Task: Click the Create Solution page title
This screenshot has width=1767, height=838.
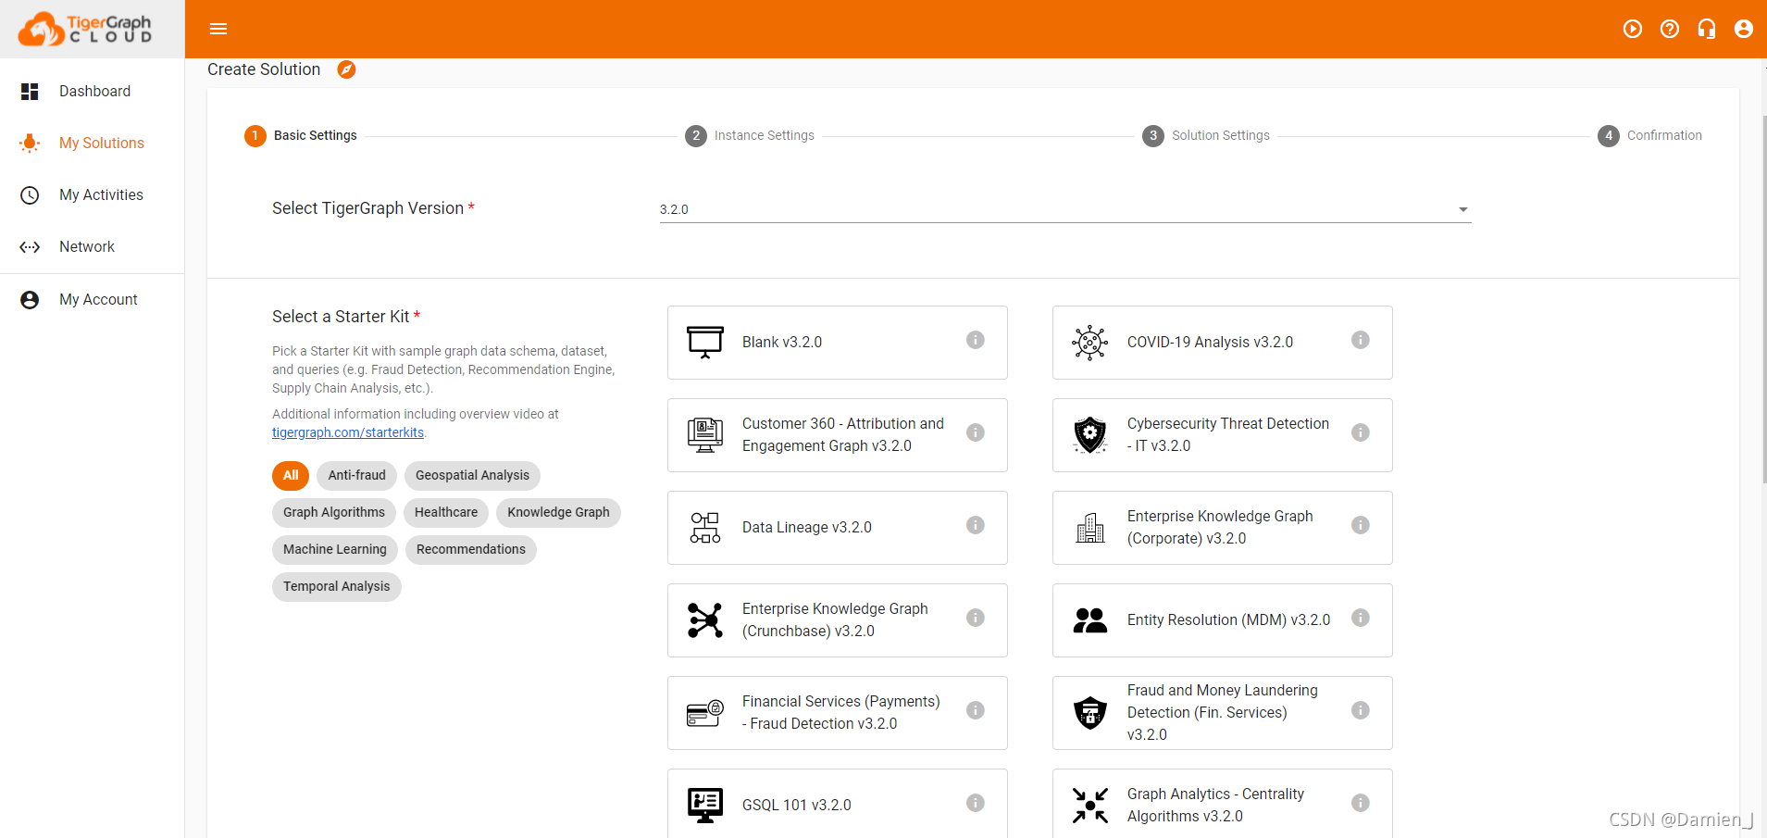Action: pyautogui.click(x=264, y=69)
